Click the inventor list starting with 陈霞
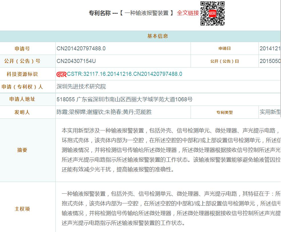 click(104, 112)
